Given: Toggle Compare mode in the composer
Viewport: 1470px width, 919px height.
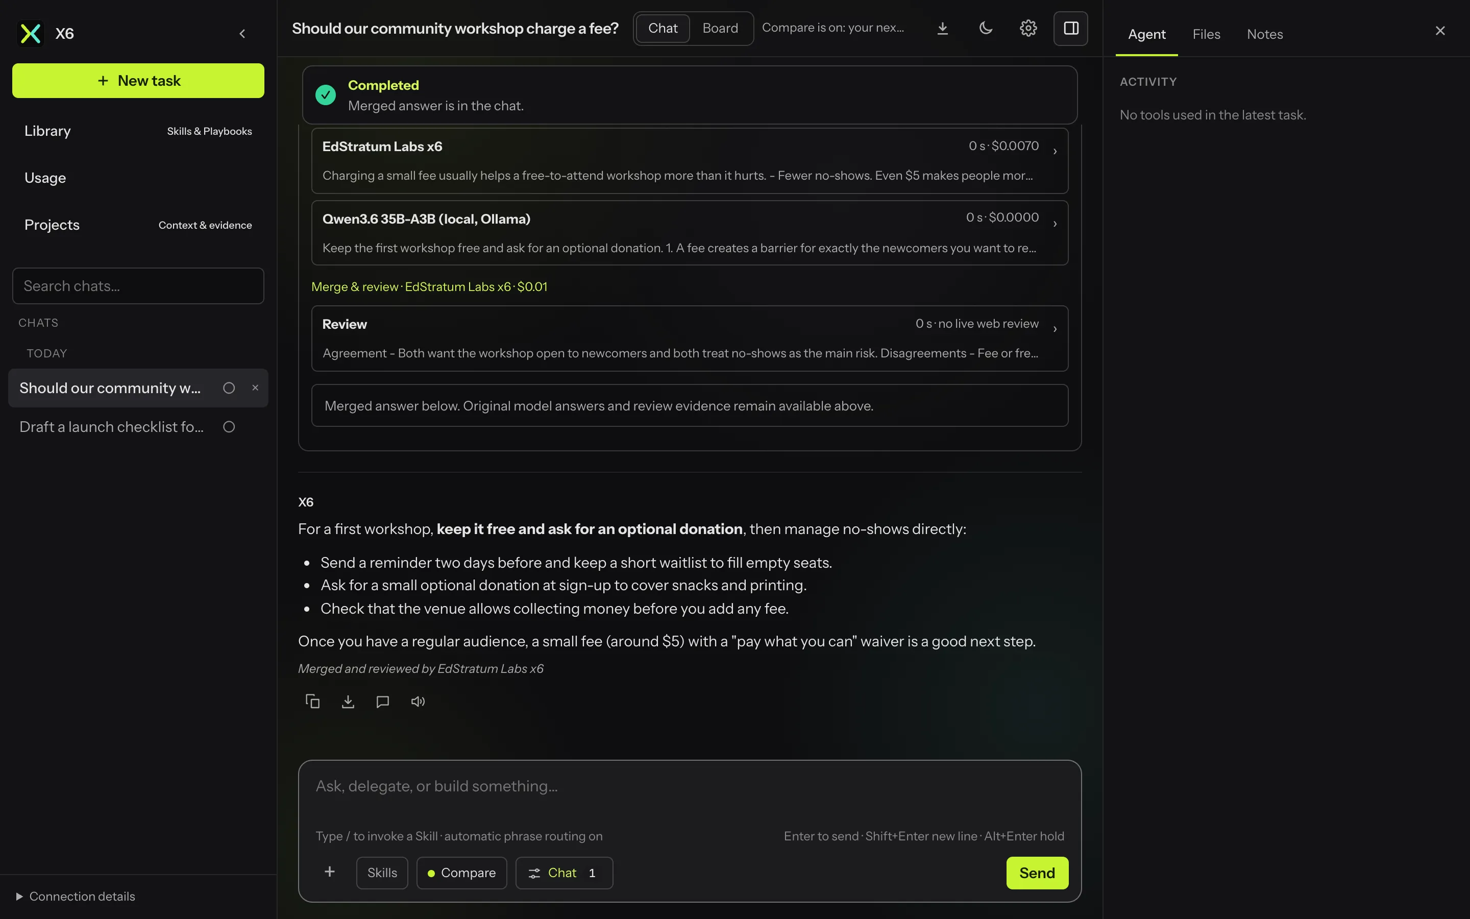Looking at the screenshot, I should point(461,873).
